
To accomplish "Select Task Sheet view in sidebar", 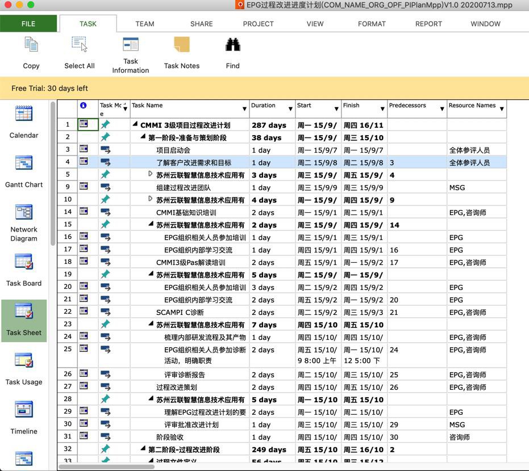I will (24, 321).
